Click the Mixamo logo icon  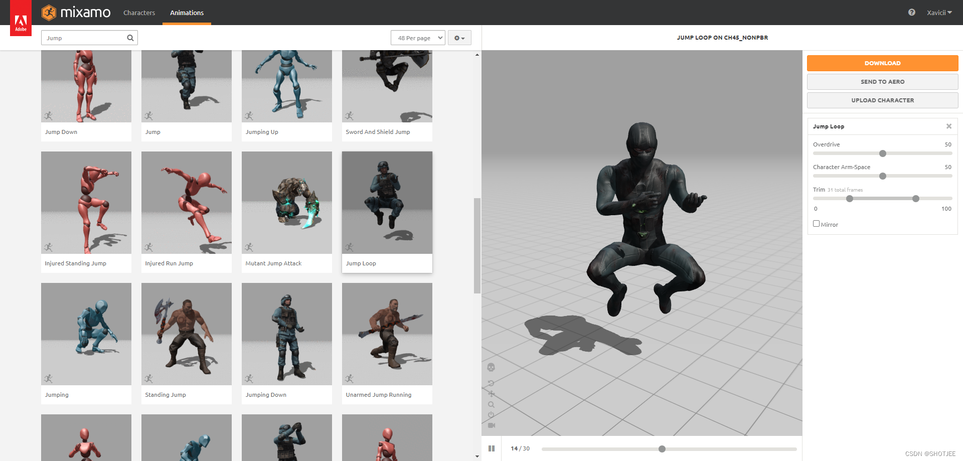49,13
